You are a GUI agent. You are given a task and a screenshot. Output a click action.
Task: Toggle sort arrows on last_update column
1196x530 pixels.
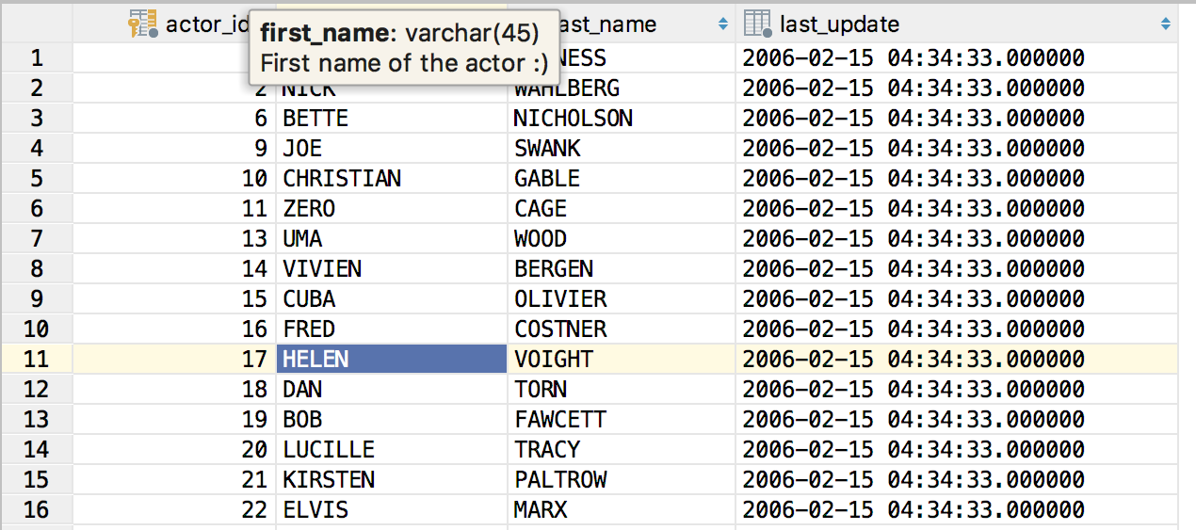click(x=1165, y=24)
